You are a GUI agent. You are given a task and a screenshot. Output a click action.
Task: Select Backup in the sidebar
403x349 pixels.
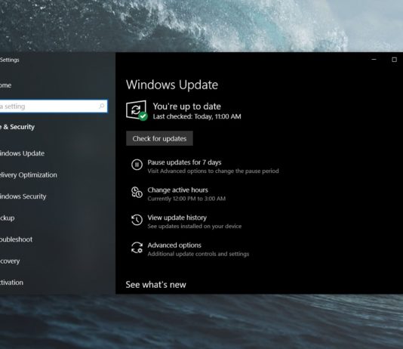point(8,218)
